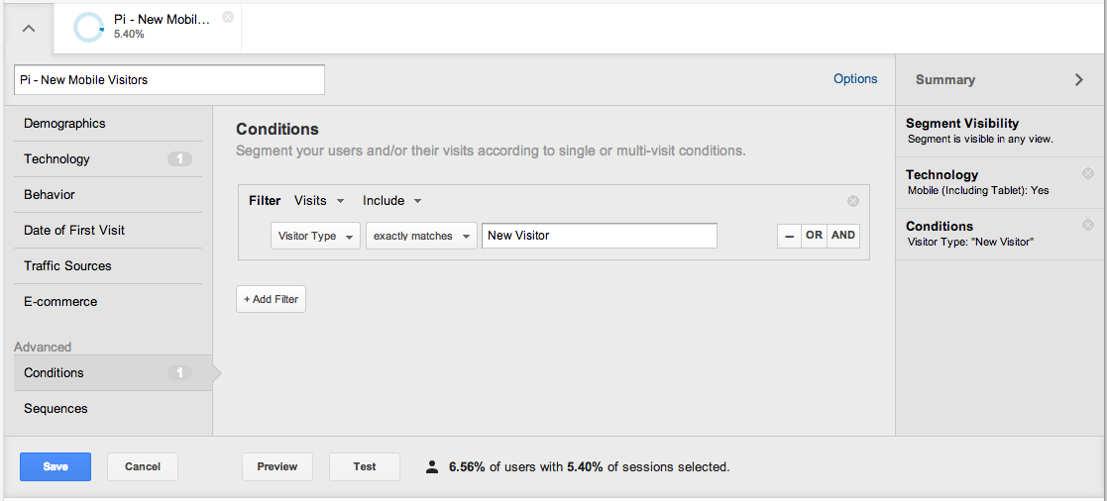Remove the Technology summary entry
Image resolution: width=1107 pixels, height=501 pixels.
[x=1087, y=173]
